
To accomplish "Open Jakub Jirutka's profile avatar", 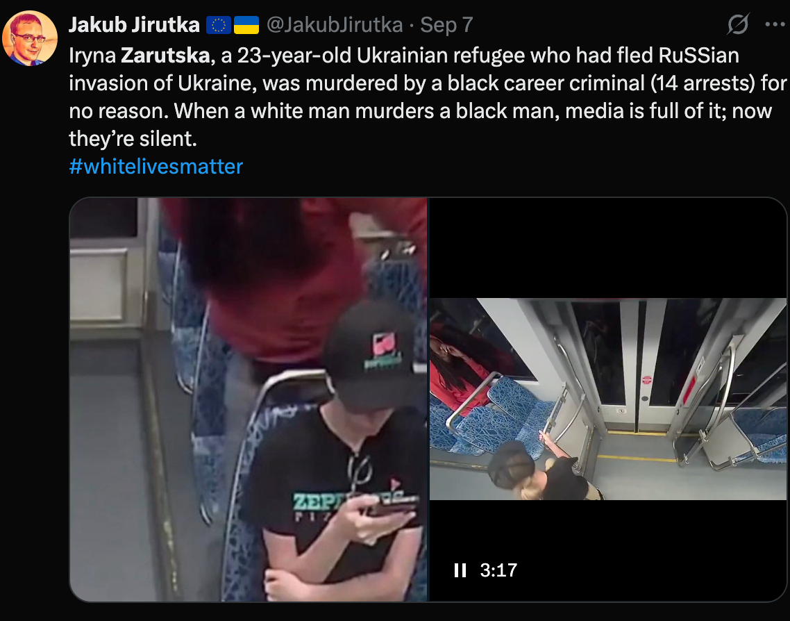I will point(30,38).
